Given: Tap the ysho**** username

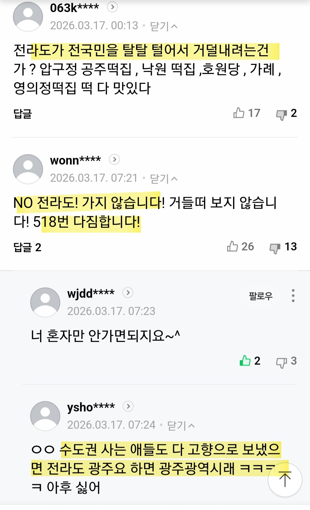Looking at the screenshot, I should point(91,407).
